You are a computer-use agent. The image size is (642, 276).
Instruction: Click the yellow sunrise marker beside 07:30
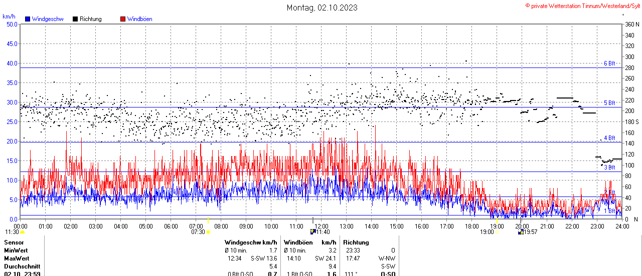click(208, 232)
